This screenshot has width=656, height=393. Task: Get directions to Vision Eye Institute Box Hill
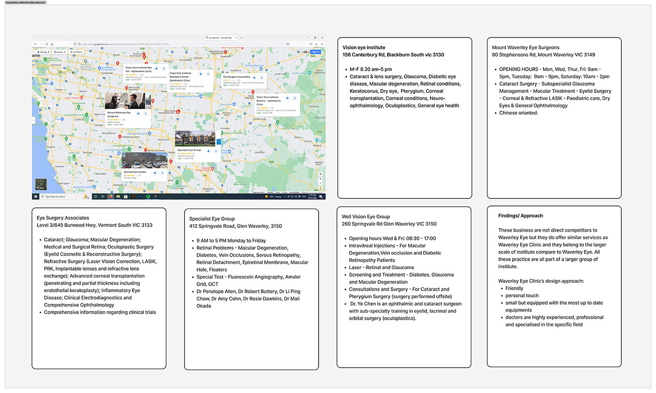157,68
